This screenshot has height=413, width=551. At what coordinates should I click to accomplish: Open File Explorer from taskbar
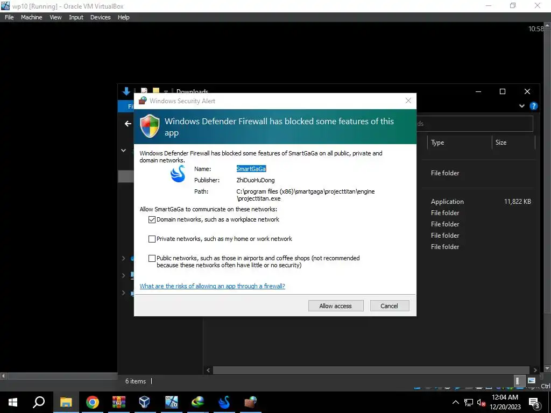[x=66, y=402]
